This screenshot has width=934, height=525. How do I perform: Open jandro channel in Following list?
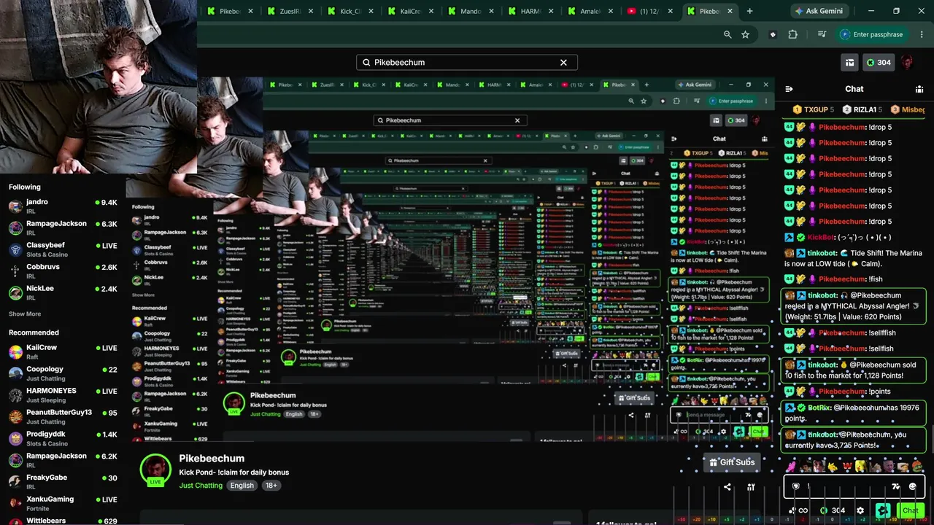(63, 206)
